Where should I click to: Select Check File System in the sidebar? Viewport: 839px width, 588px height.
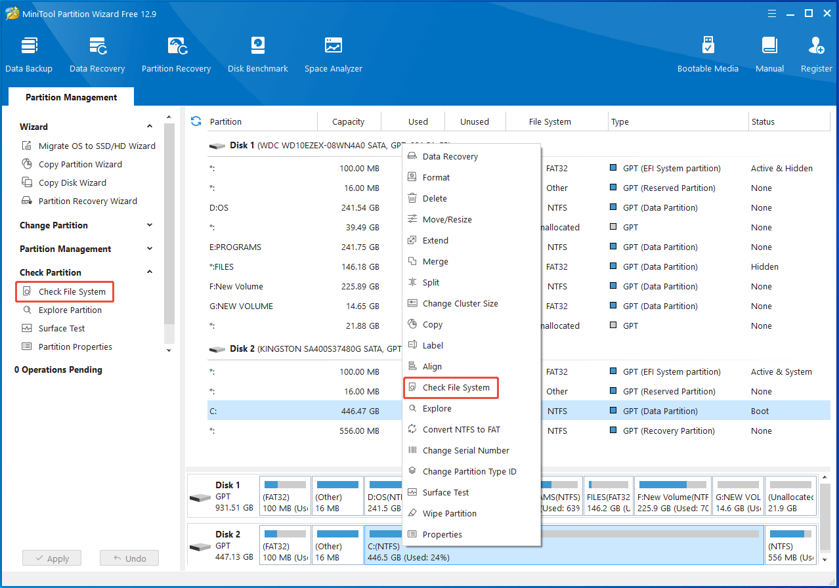coord(64,291)
